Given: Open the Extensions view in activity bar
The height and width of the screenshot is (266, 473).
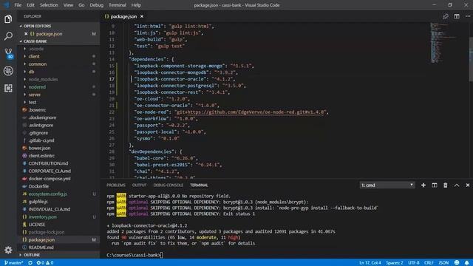Looking at the screenshot, I should pos(8,88).
